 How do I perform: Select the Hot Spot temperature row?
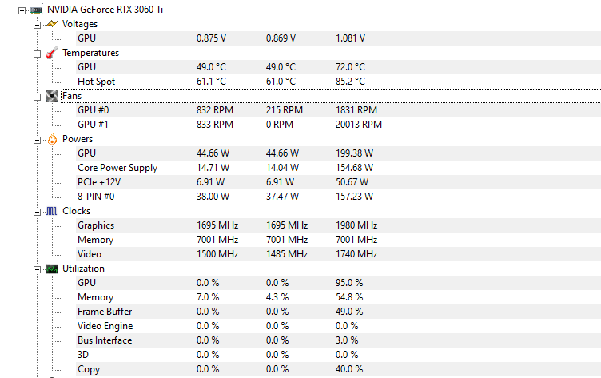[x=338, y=82]
